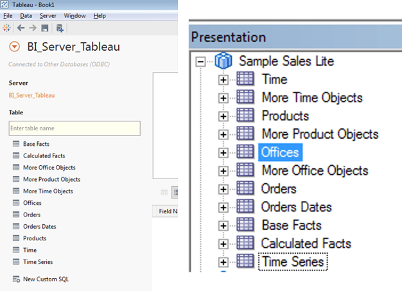Expand the Time Series presentation node

223,262
